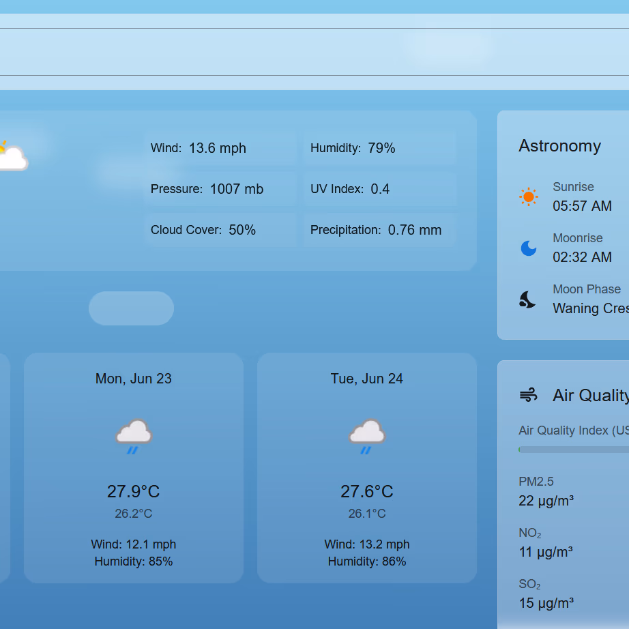Viewport: 629px width, 629px height.
Task: Click the UV Index 0.4 tile
Action: (380, 189)
